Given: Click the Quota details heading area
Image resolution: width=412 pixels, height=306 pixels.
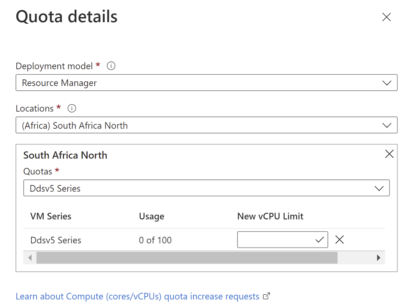Looking at the screenshot, I should coord(66,16).
